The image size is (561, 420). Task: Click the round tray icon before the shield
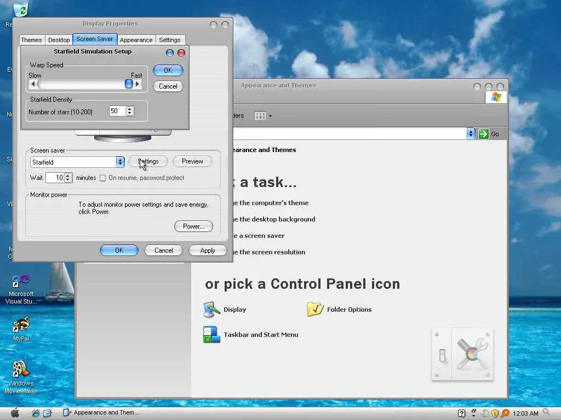click(x=485, y=413)
